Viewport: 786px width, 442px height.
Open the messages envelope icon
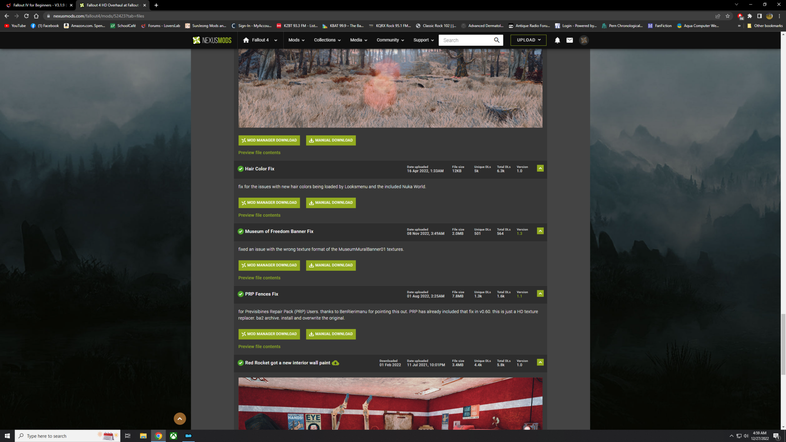click(x=569, y=40)
